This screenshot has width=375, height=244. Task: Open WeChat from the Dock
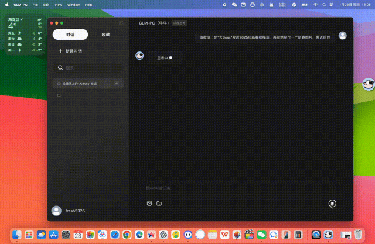point(262,234)
